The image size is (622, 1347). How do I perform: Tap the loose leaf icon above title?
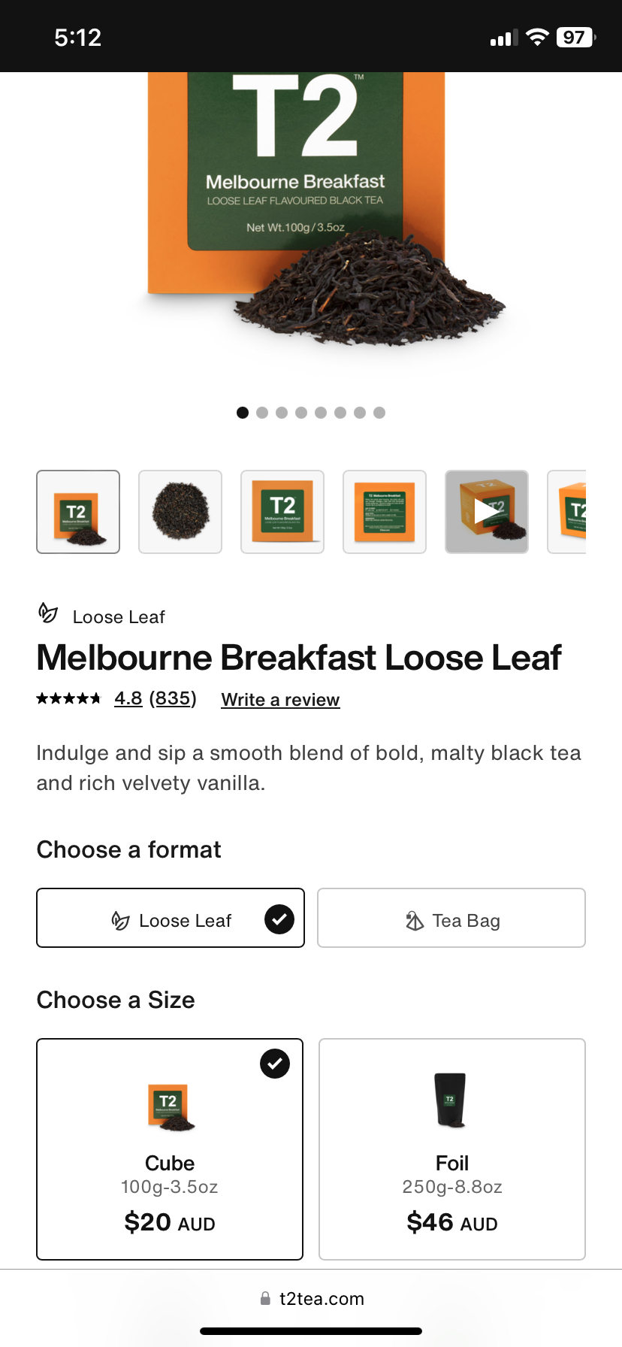point(48,613)
